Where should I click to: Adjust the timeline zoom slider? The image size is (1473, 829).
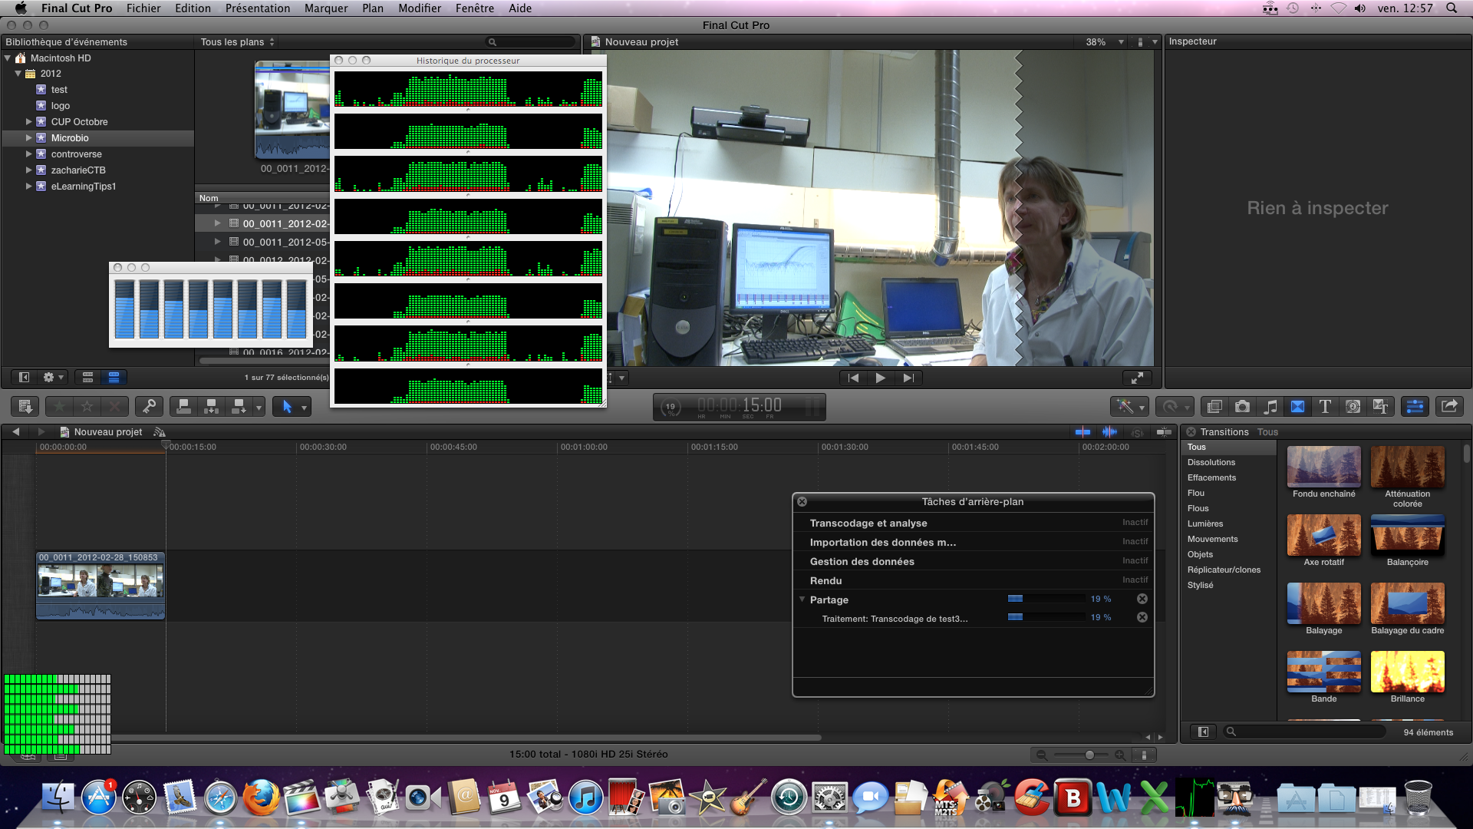(x=1089, y=755)
